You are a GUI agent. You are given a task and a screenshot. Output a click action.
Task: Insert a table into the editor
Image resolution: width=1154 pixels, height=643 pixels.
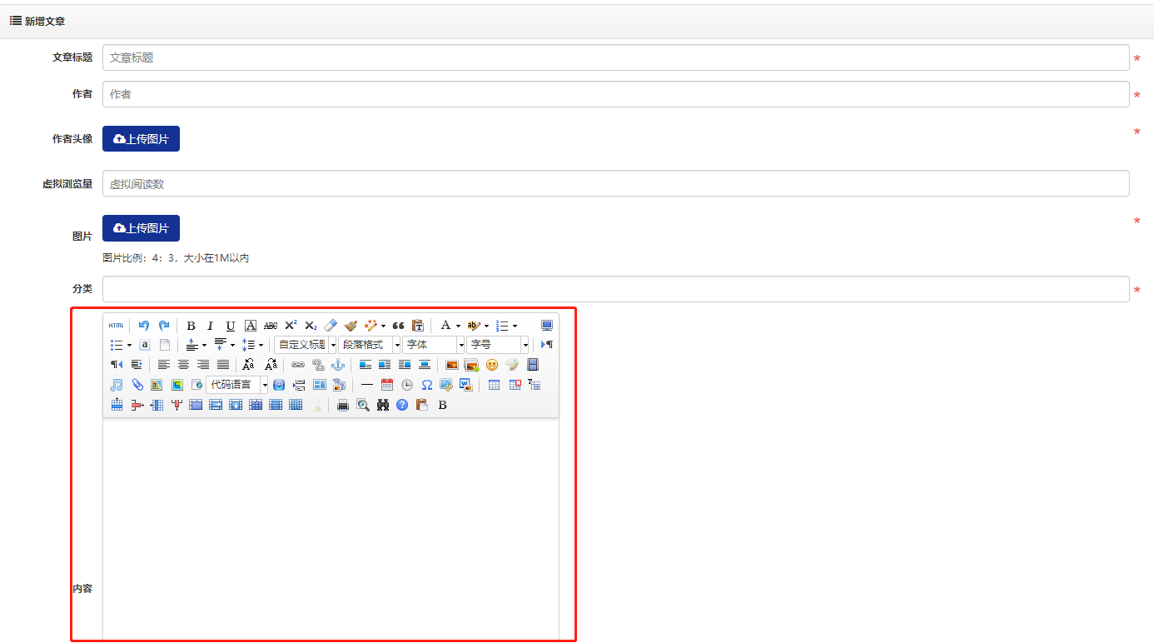coord(494,384)
